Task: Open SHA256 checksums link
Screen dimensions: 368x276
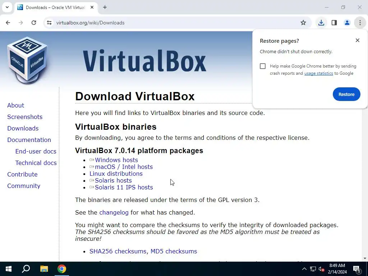Action: coord(118,251)
